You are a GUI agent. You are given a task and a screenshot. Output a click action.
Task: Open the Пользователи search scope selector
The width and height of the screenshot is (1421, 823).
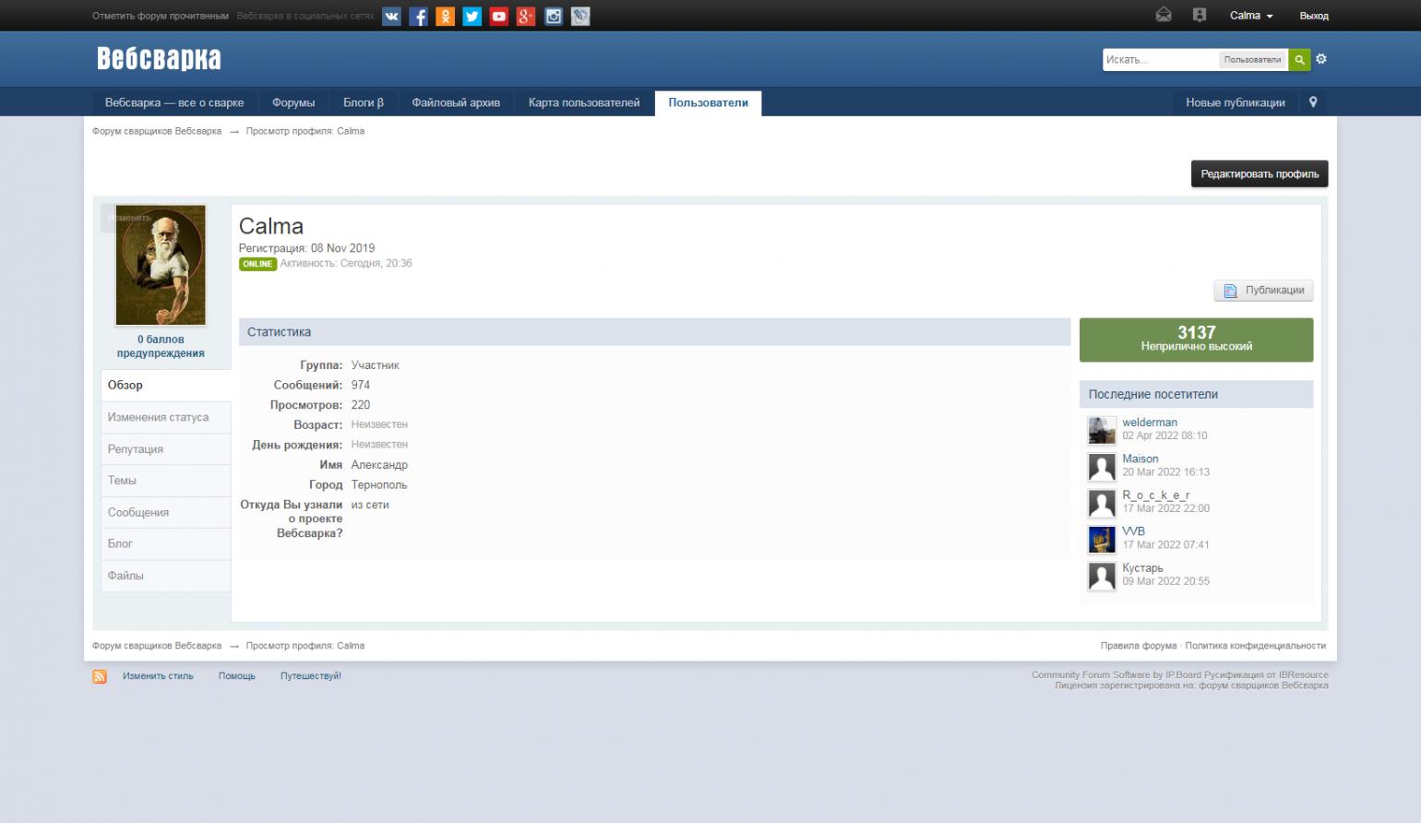(1252, 60)
